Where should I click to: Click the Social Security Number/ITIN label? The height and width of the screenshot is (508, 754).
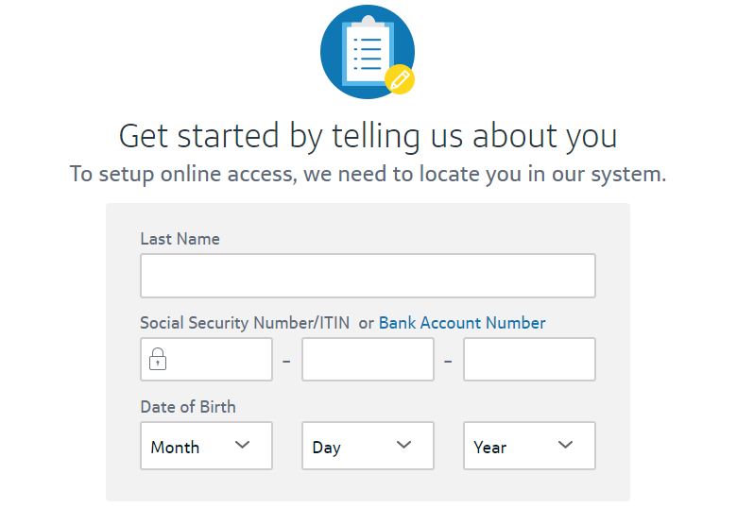[x=245, y=323]
